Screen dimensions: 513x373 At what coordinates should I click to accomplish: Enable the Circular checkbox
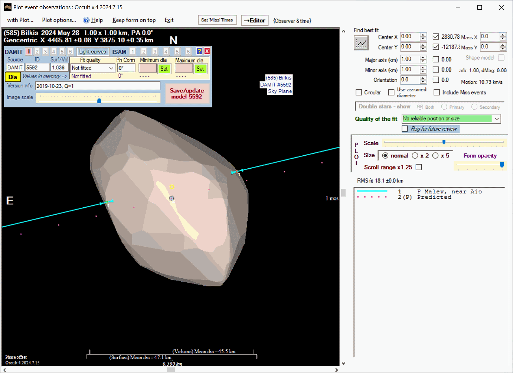point(359,93)
